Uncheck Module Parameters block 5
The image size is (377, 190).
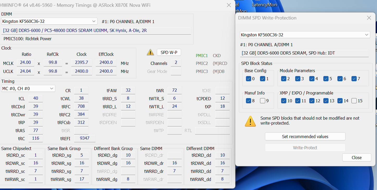[326, 79]
